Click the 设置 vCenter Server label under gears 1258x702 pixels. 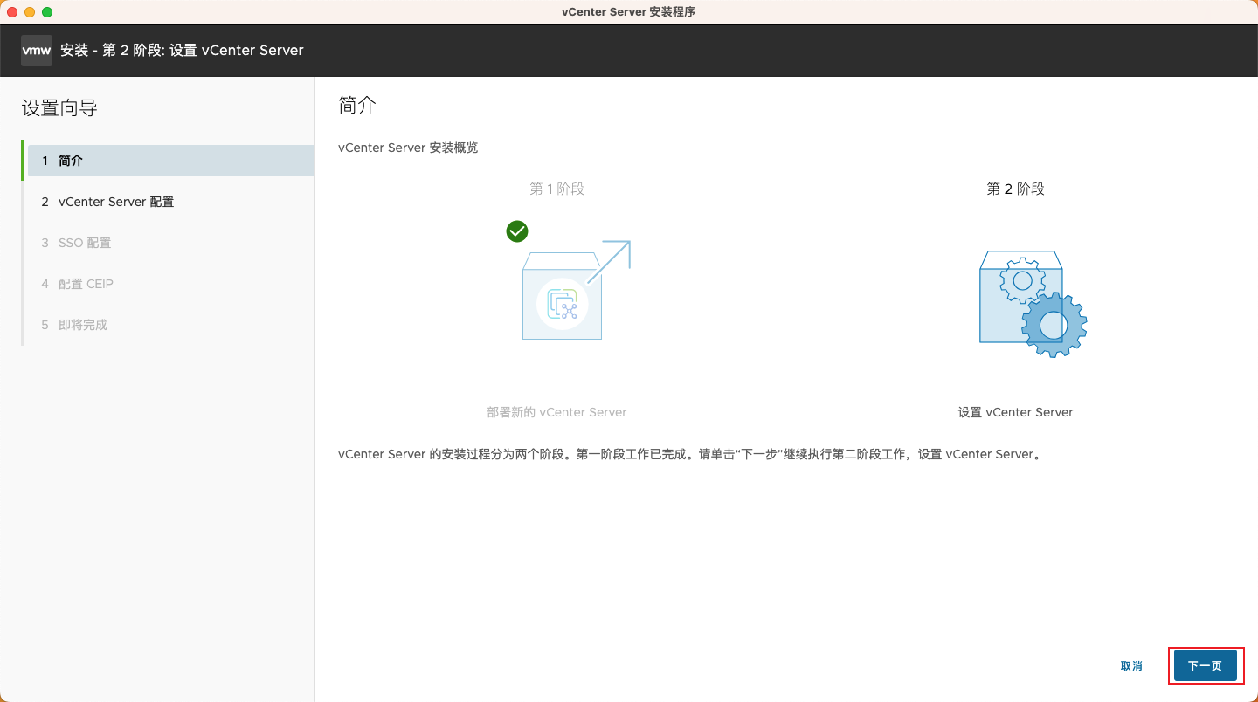tap(1015, 412)
